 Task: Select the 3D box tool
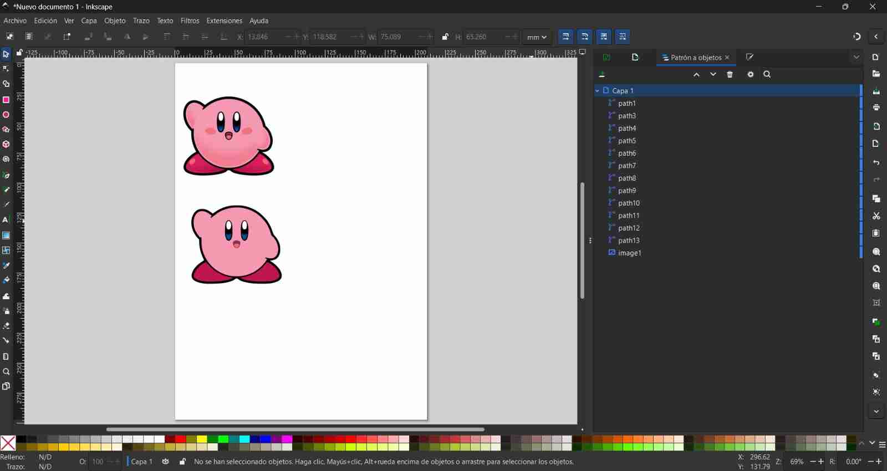click(x=6, y=144)
